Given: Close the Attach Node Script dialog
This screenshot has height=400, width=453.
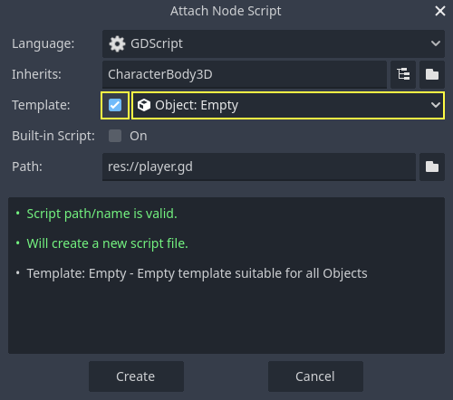Looking at the screenshot, I should tap(440, 11).
